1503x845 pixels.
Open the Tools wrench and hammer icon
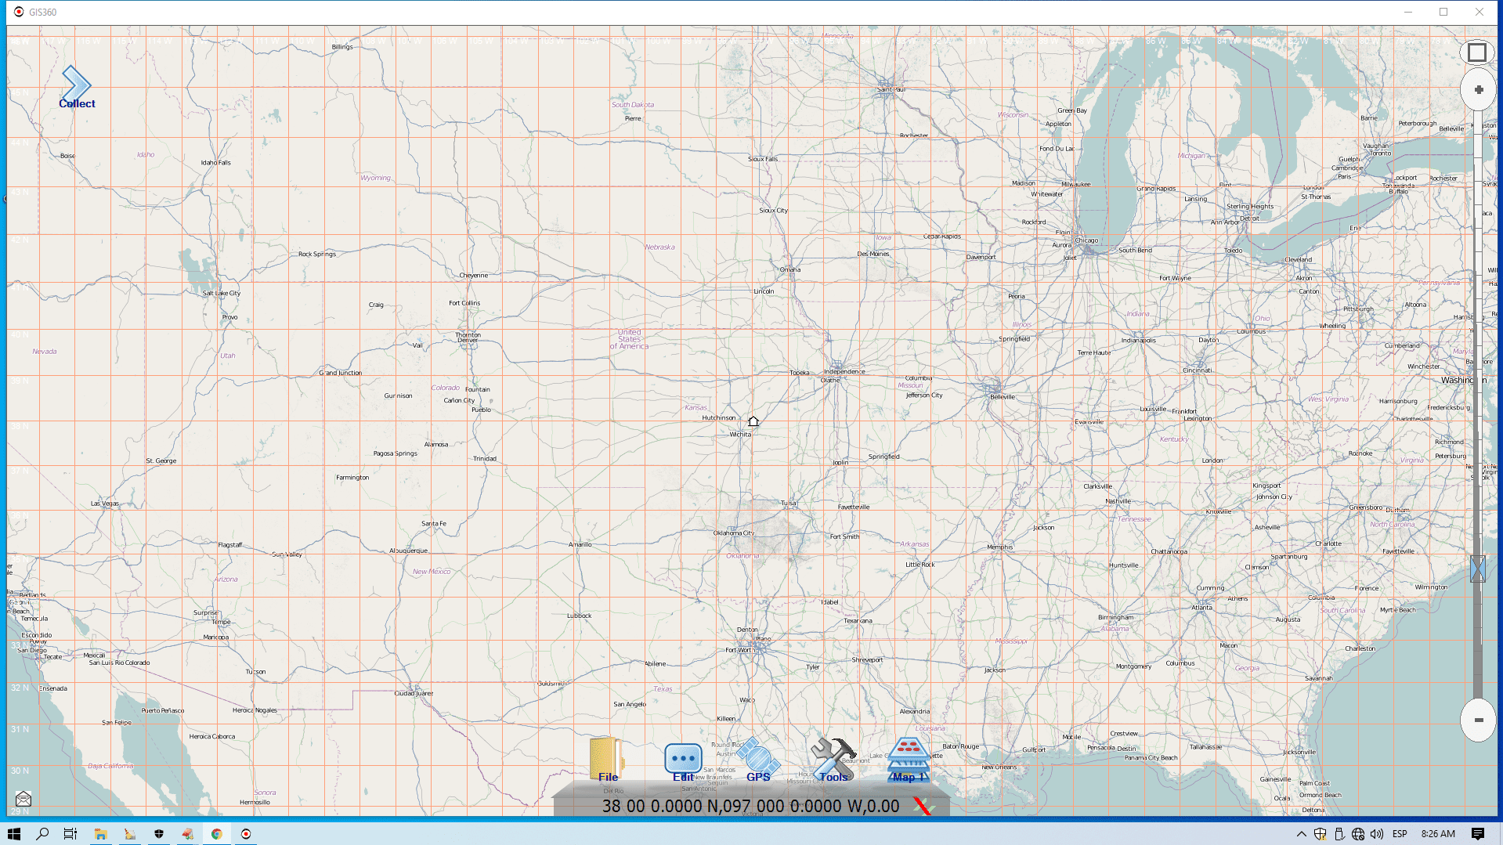click(x=833, y=759)
